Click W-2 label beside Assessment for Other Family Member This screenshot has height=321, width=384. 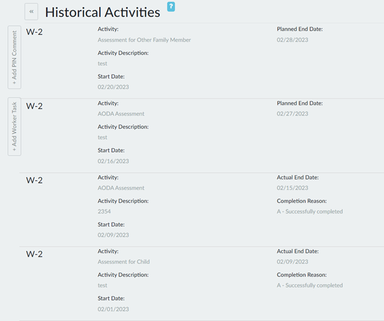point(34,32)
